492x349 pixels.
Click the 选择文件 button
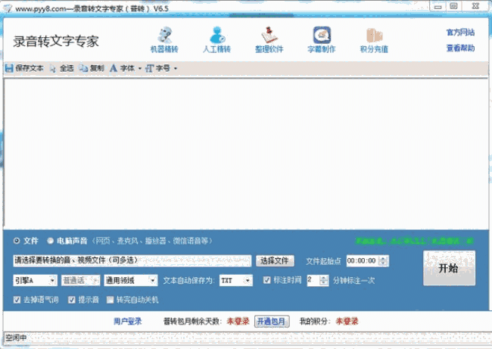tap(275, 260)
